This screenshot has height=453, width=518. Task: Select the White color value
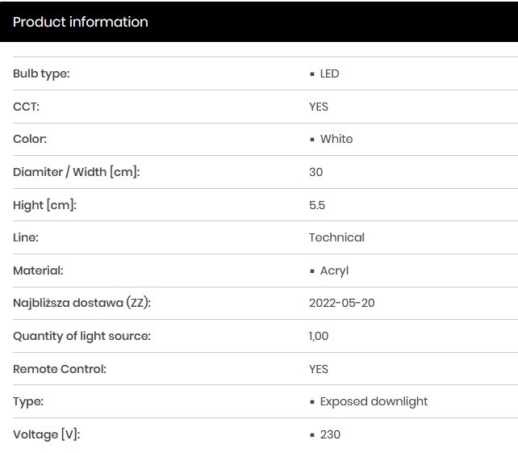(x=336, y=139)
